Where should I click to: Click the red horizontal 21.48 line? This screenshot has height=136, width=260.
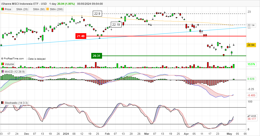click(x=166, y=36)
